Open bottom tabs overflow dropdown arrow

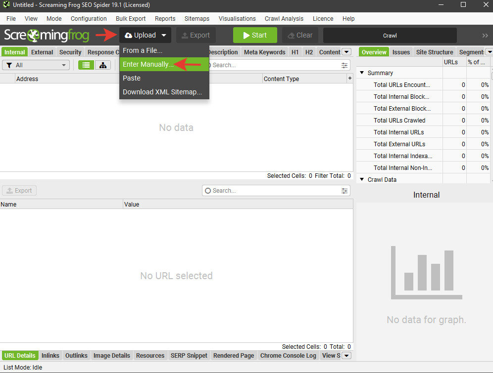coord(346,355)
